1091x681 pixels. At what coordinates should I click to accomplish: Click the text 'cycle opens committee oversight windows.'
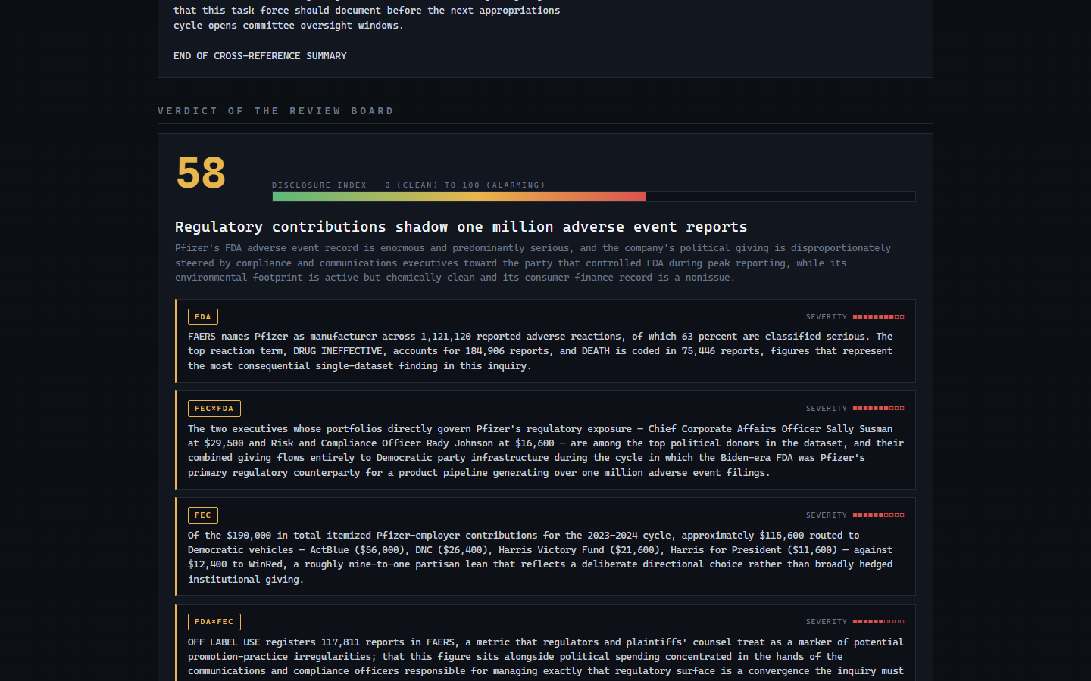click(x=289, y=26)
